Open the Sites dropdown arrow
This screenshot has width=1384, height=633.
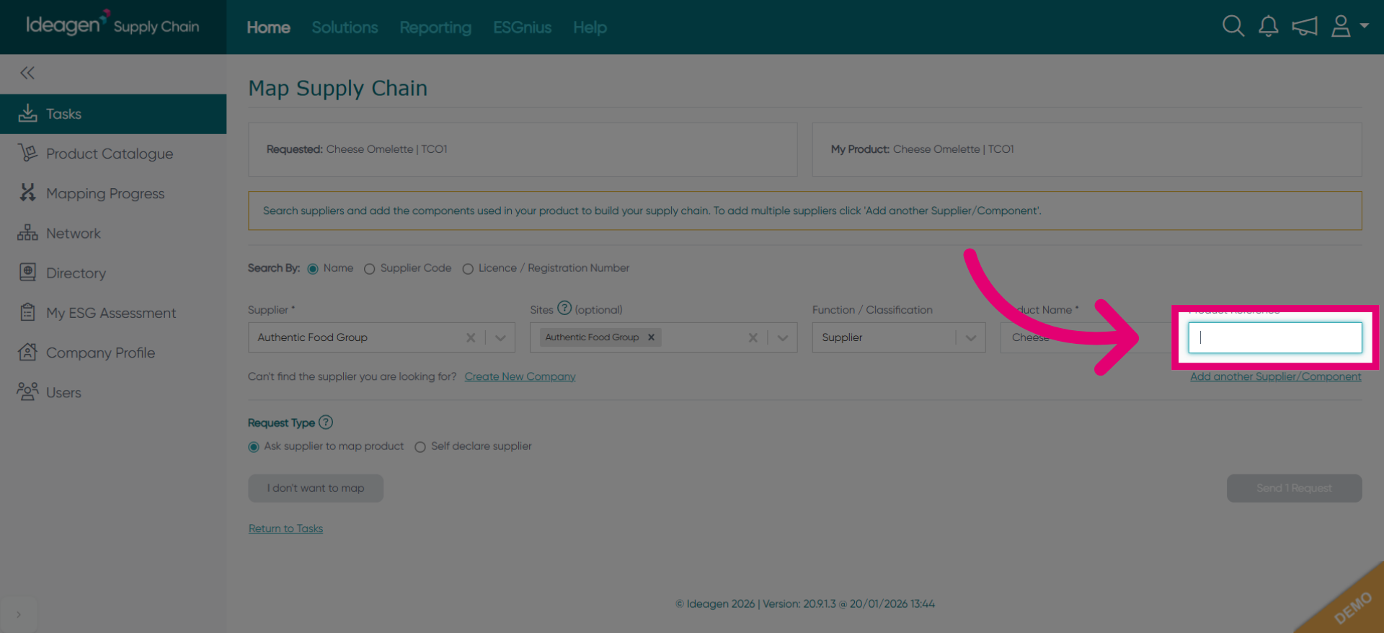(782, 337)
